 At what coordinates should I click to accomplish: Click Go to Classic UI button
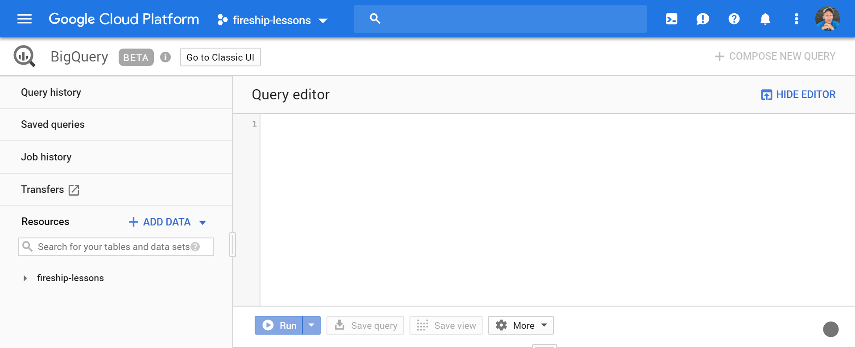pos(220,57)
